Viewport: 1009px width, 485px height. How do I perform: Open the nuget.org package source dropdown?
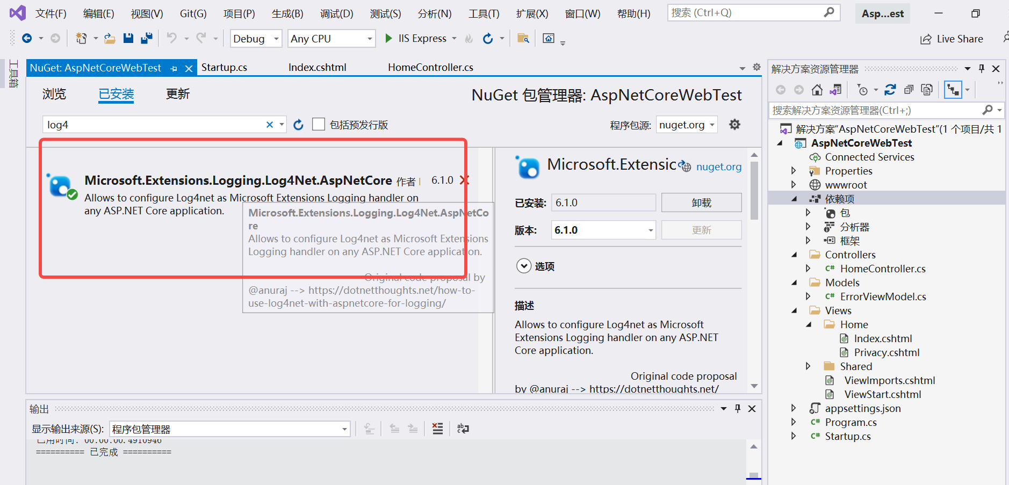pyautogui.click(x=686, y=125)
